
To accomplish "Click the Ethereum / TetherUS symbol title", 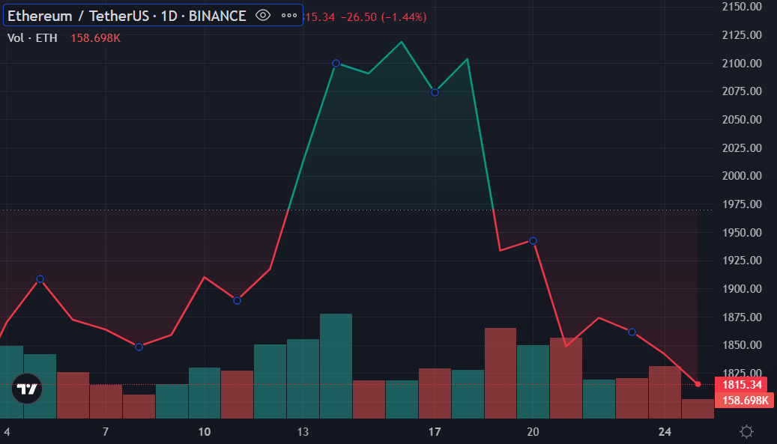I will (x=127, y=16).
